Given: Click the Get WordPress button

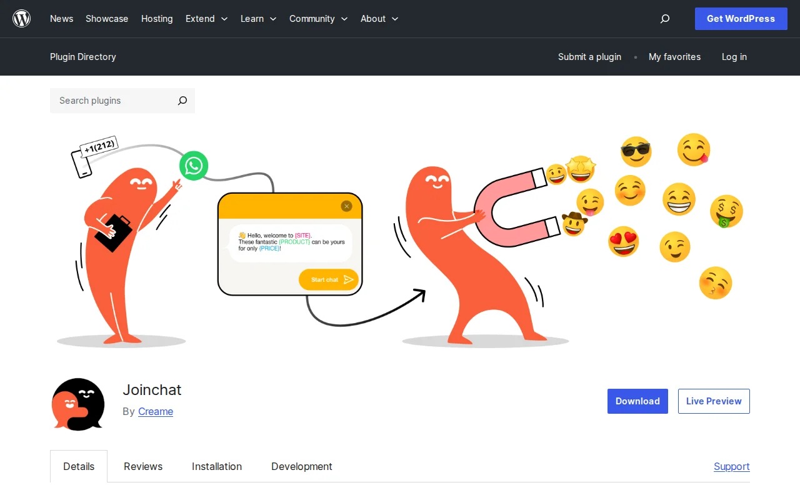Looking at the screenshot, I should click(741, 19).
